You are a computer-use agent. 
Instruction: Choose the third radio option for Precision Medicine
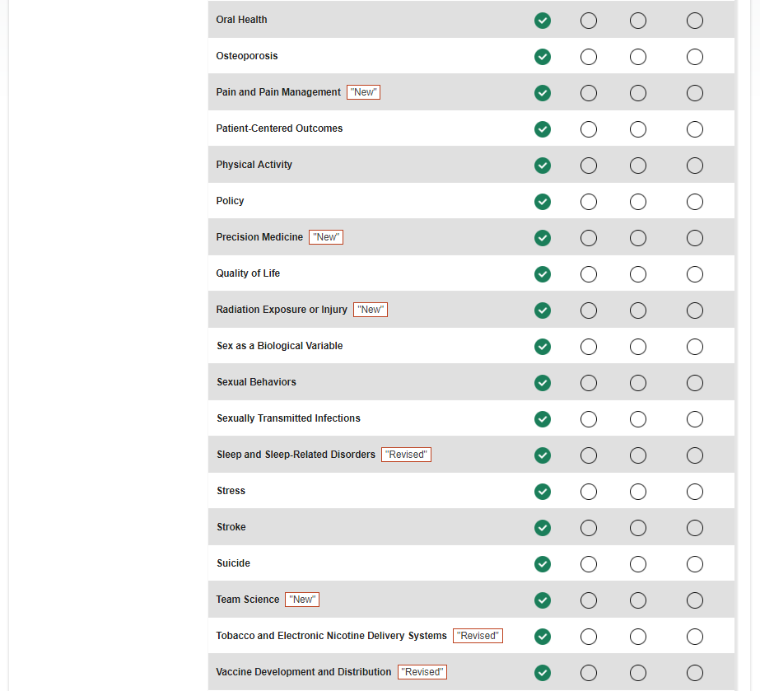pyautogui.click(x=638, y=238)
